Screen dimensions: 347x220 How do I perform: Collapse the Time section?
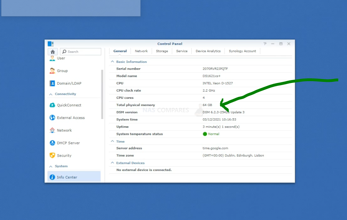coord(112,141)
